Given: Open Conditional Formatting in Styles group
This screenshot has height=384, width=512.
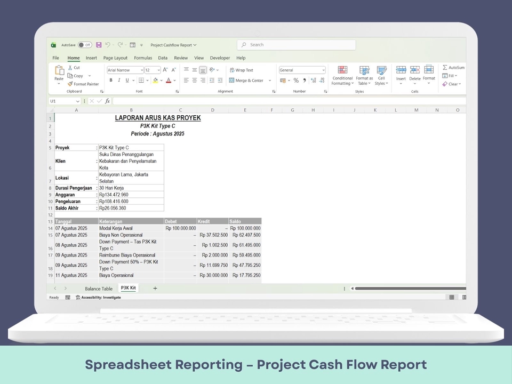Looking at the screenshot, I should pyautogui.click(x=342, y=75).
